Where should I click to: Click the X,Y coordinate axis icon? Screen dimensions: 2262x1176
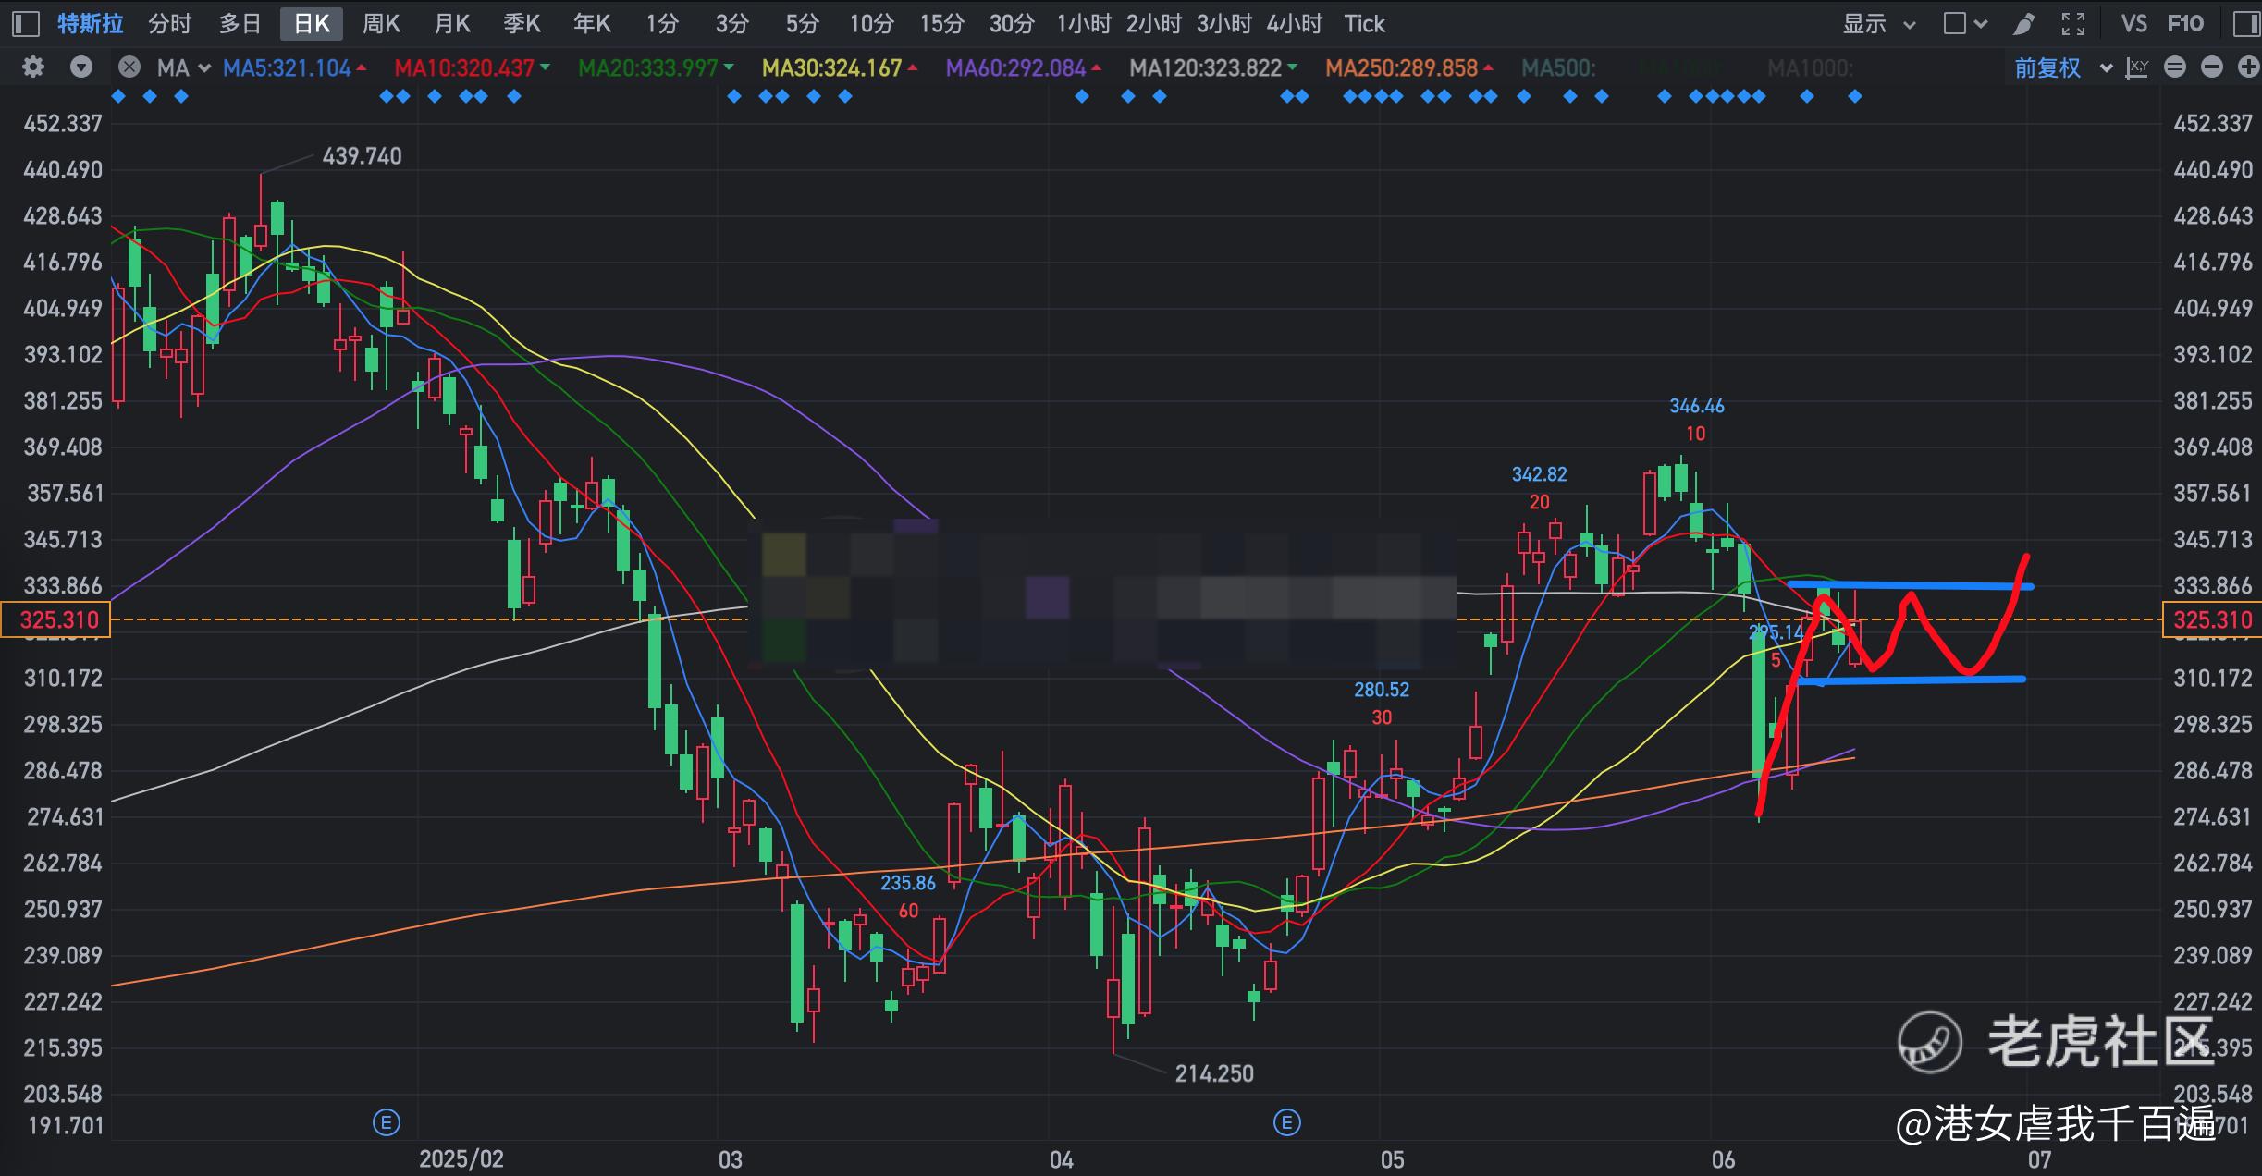pyautogui.click(x=2137, y=67)
